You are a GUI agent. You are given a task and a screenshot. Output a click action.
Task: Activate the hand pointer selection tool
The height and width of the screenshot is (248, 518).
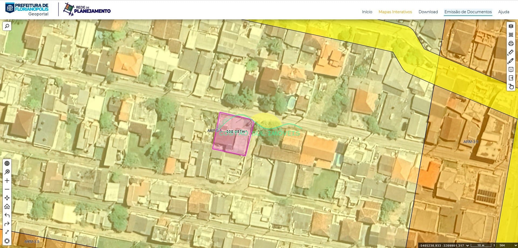(x=511, y=87)
